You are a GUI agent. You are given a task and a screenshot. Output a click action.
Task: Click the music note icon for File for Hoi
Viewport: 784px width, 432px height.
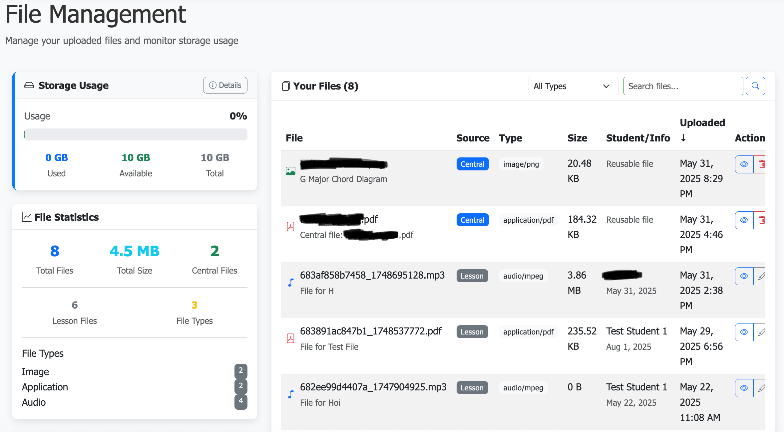coord(290,395)
